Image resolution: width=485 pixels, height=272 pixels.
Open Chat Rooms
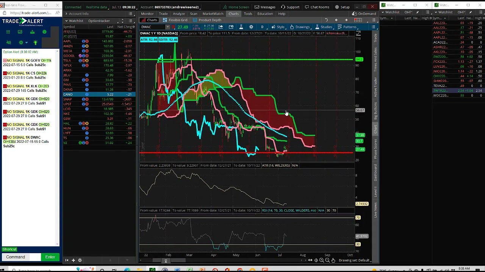pos(317,7)
